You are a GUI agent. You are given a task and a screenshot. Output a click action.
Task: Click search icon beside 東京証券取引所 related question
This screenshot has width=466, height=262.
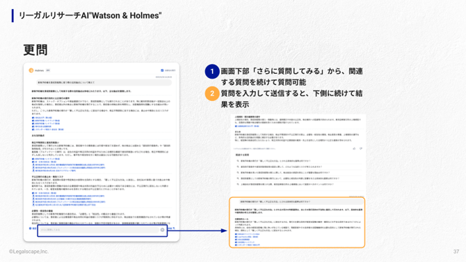pyautogui.click(x=238, y=184)
